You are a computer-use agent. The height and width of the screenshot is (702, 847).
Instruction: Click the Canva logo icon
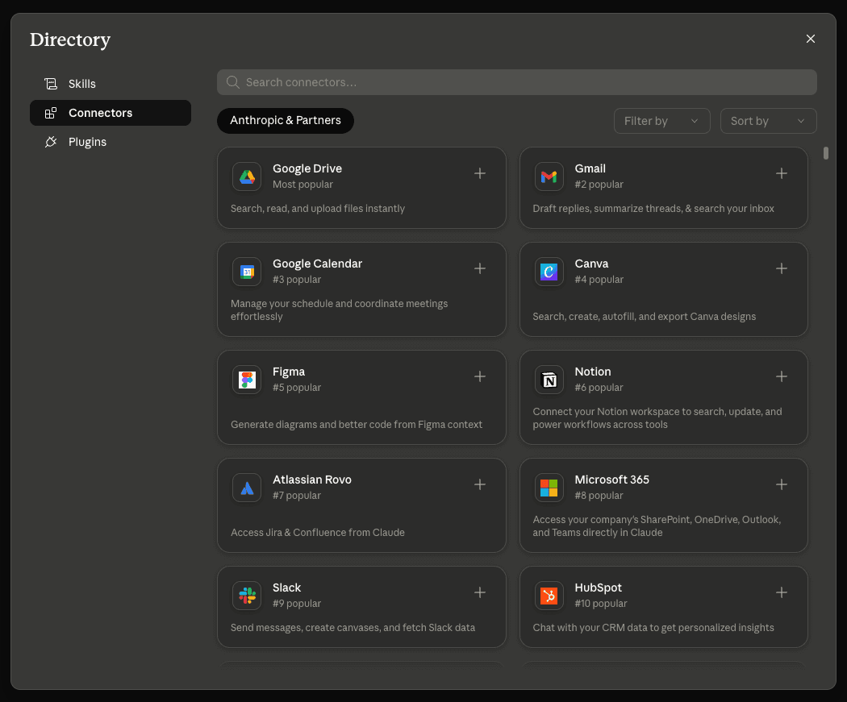[x=549, y=272]
